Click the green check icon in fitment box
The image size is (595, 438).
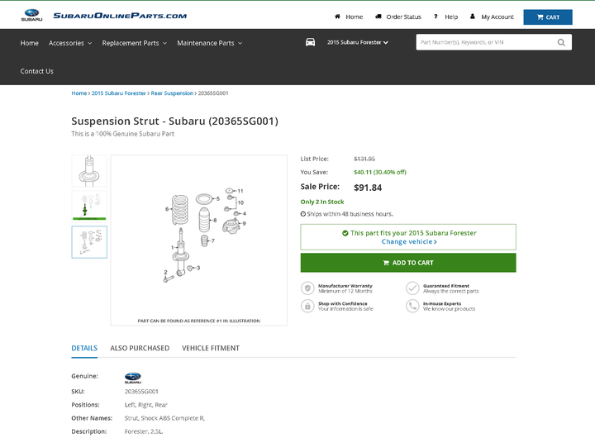[x=345, y=233]
